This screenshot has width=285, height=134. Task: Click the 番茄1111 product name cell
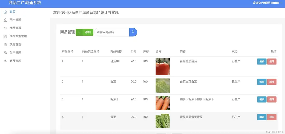(115, 61)
